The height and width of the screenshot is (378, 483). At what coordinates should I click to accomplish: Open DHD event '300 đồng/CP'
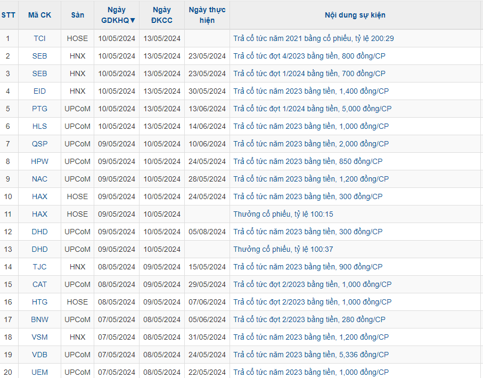coord(308,232)
